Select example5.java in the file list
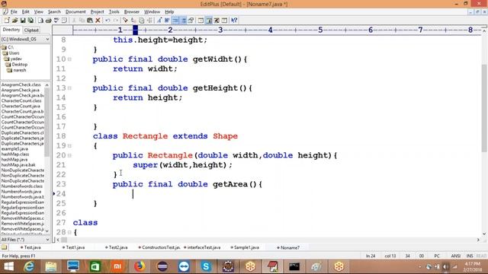 [x=14, y=149]
